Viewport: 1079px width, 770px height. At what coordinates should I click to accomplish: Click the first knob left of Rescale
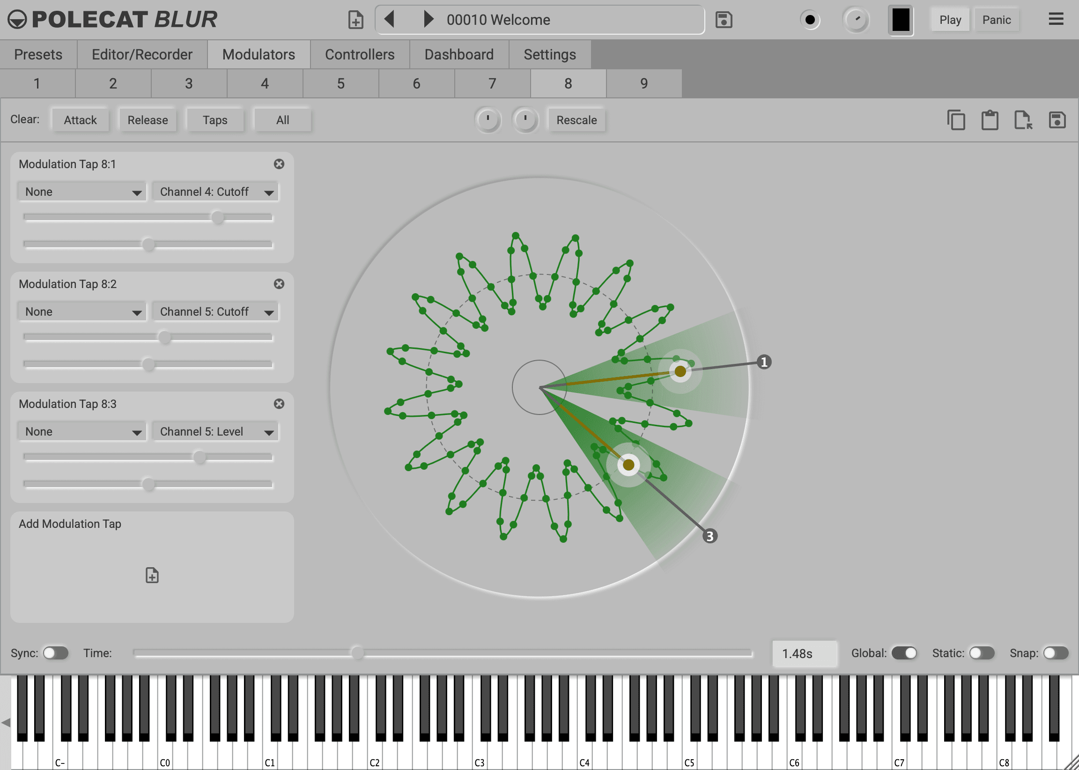pyautogui.click(x=488, y=120)
